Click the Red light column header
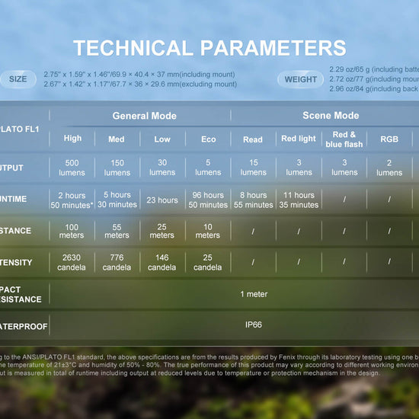The width and height of the screenshot is (419, 419). tap(299, 139)
